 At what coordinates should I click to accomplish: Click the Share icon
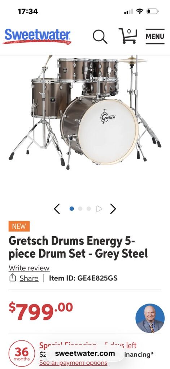click(x=13, y=278)
